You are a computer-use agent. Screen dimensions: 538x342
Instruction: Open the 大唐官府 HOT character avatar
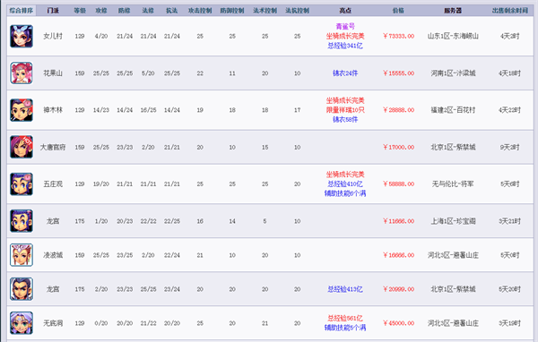click(22, 147)
